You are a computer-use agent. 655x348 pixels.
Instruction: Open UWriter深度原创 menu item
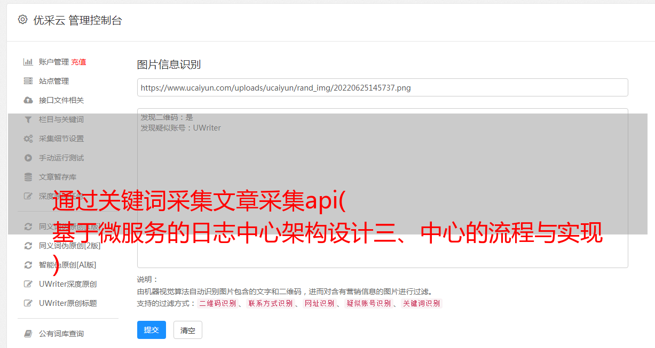point(67,284)
